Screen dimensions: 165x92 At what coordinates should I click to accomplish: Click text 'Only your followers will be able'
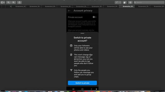(83, 48)
